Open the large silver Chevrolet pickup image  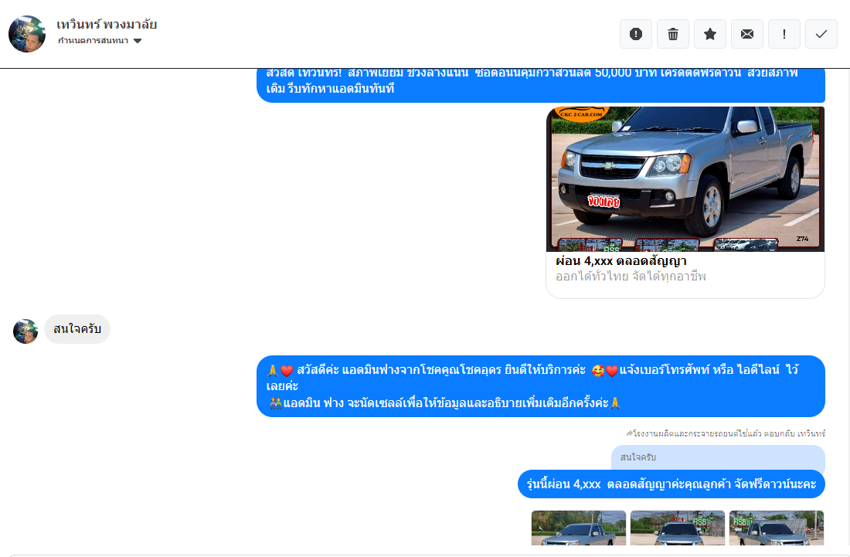(685, 178)
